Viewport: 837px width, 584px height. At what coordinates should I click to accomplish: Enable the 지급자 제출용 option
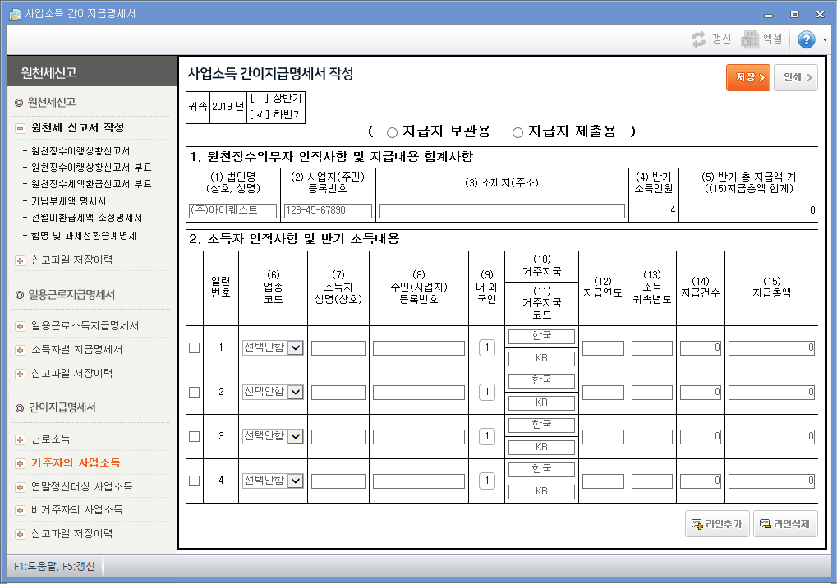coord(517,131)
